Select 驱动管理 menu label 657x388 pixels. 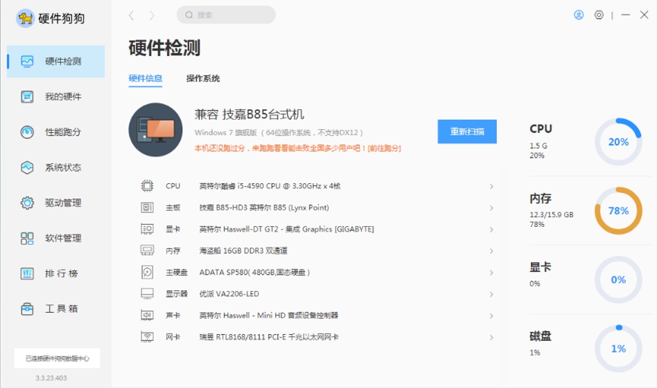coord(63,203)
